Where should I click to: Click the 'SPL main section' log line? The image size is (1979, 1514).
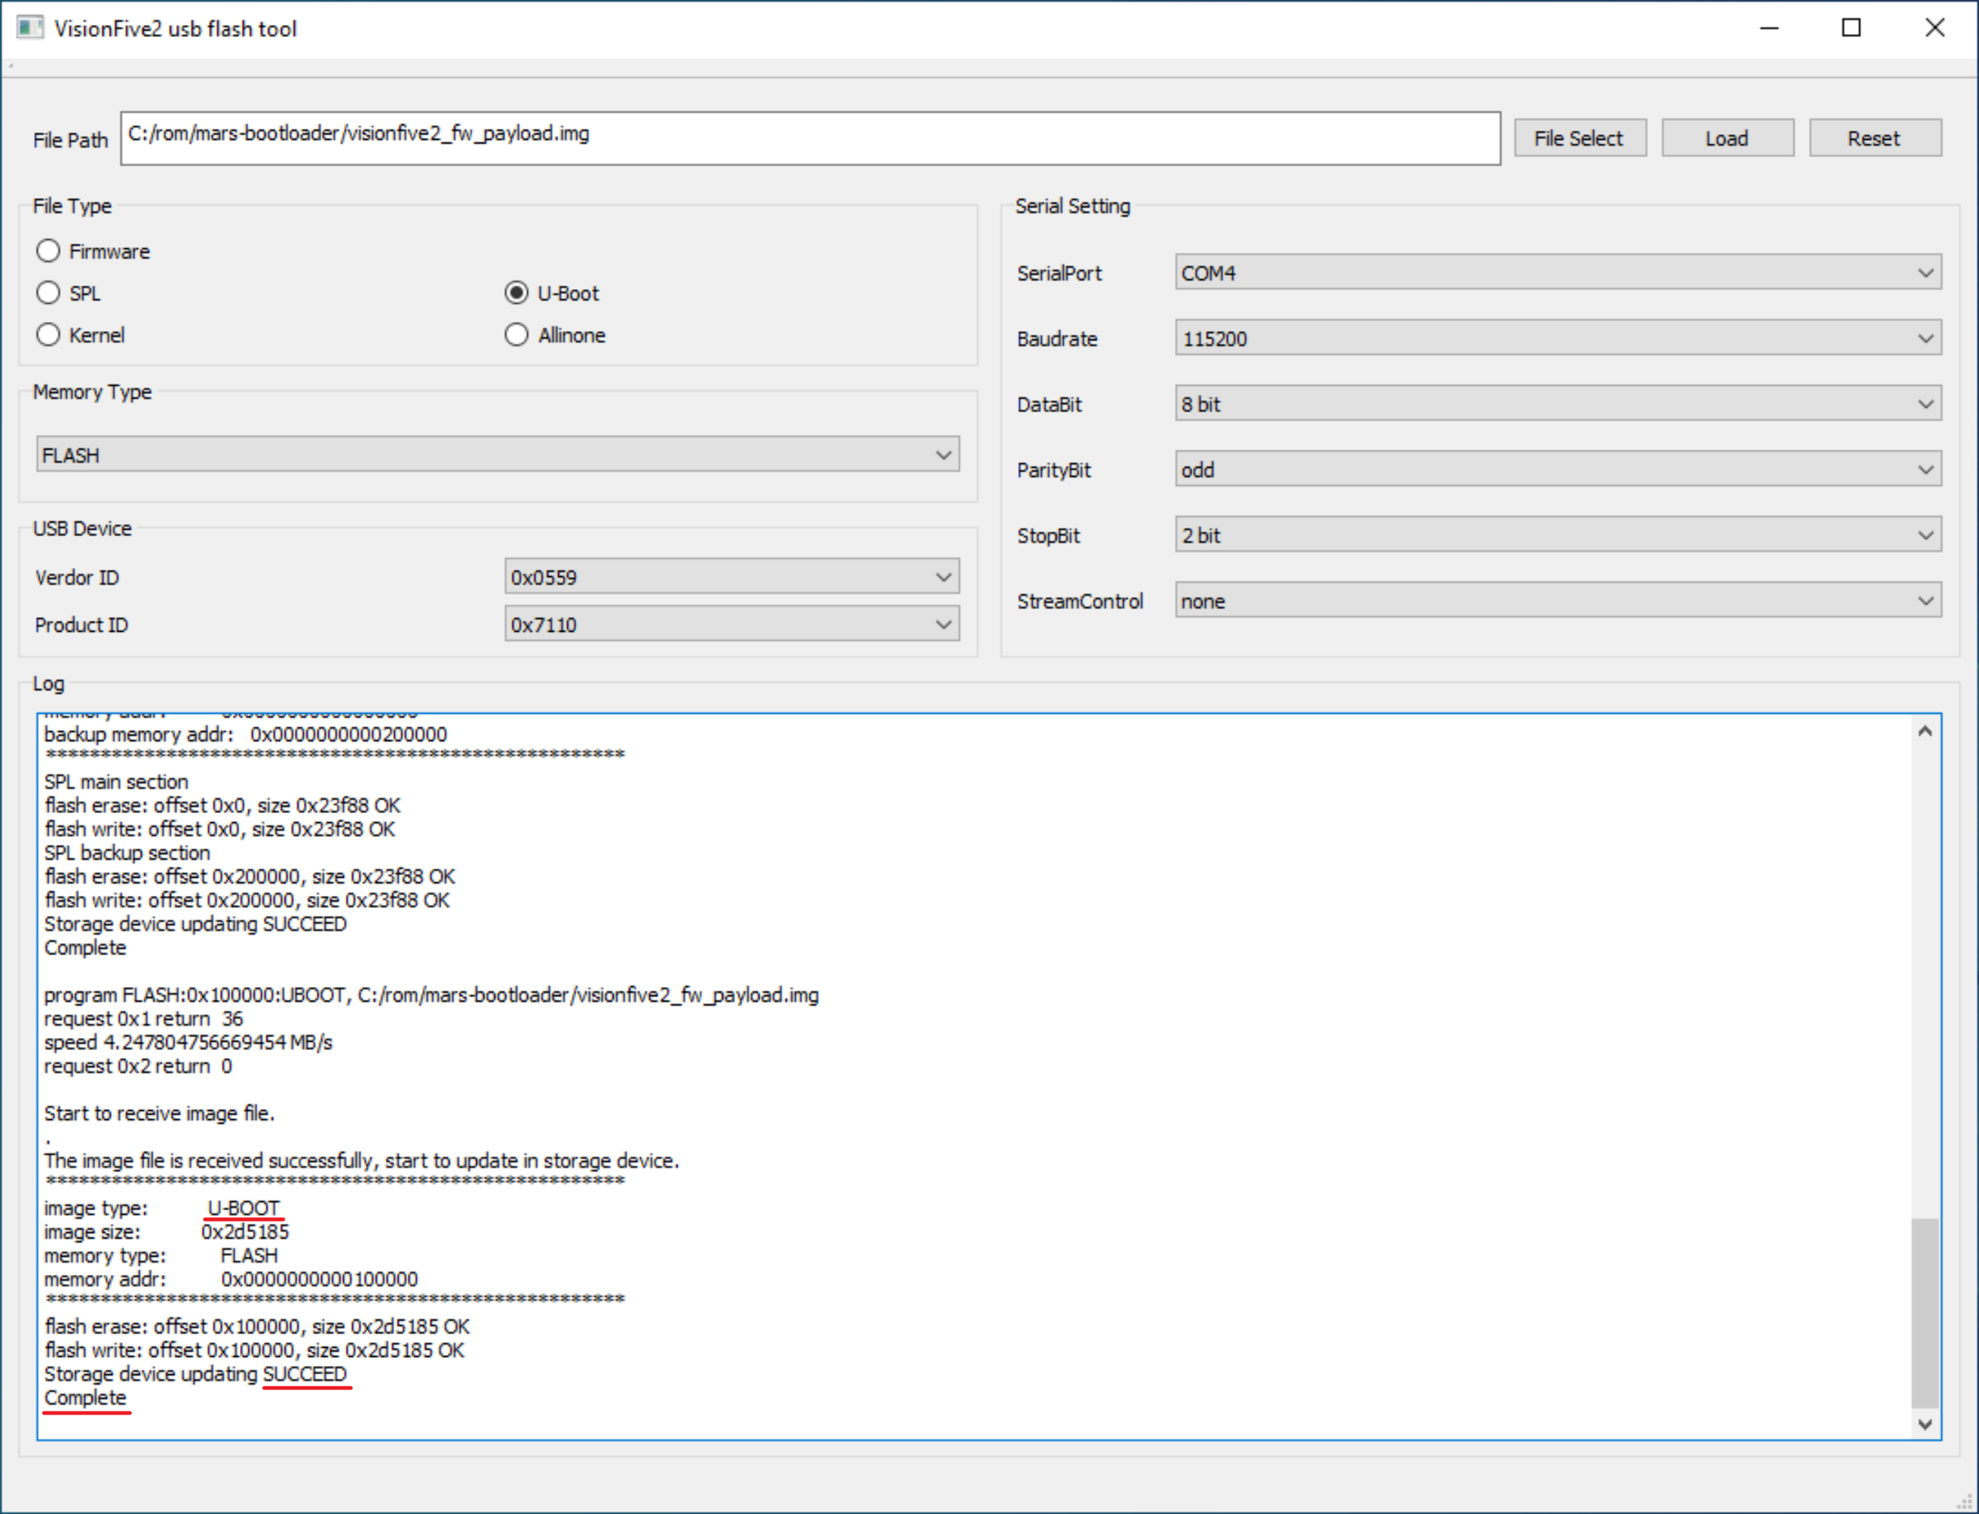point(116,781)
